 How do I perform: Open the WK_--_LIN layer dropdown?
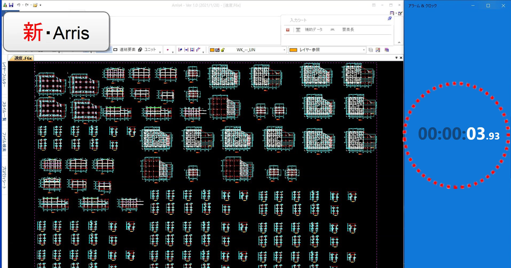[284, 50]
